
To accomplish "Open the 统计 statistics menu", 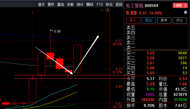I will coord(80,4).
